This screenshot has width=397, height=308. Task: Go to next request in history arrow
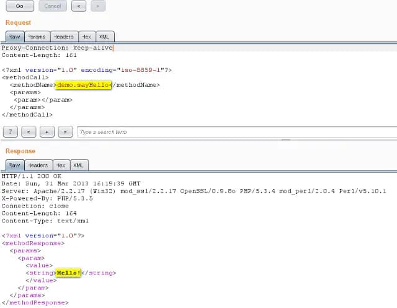(97, 6)
